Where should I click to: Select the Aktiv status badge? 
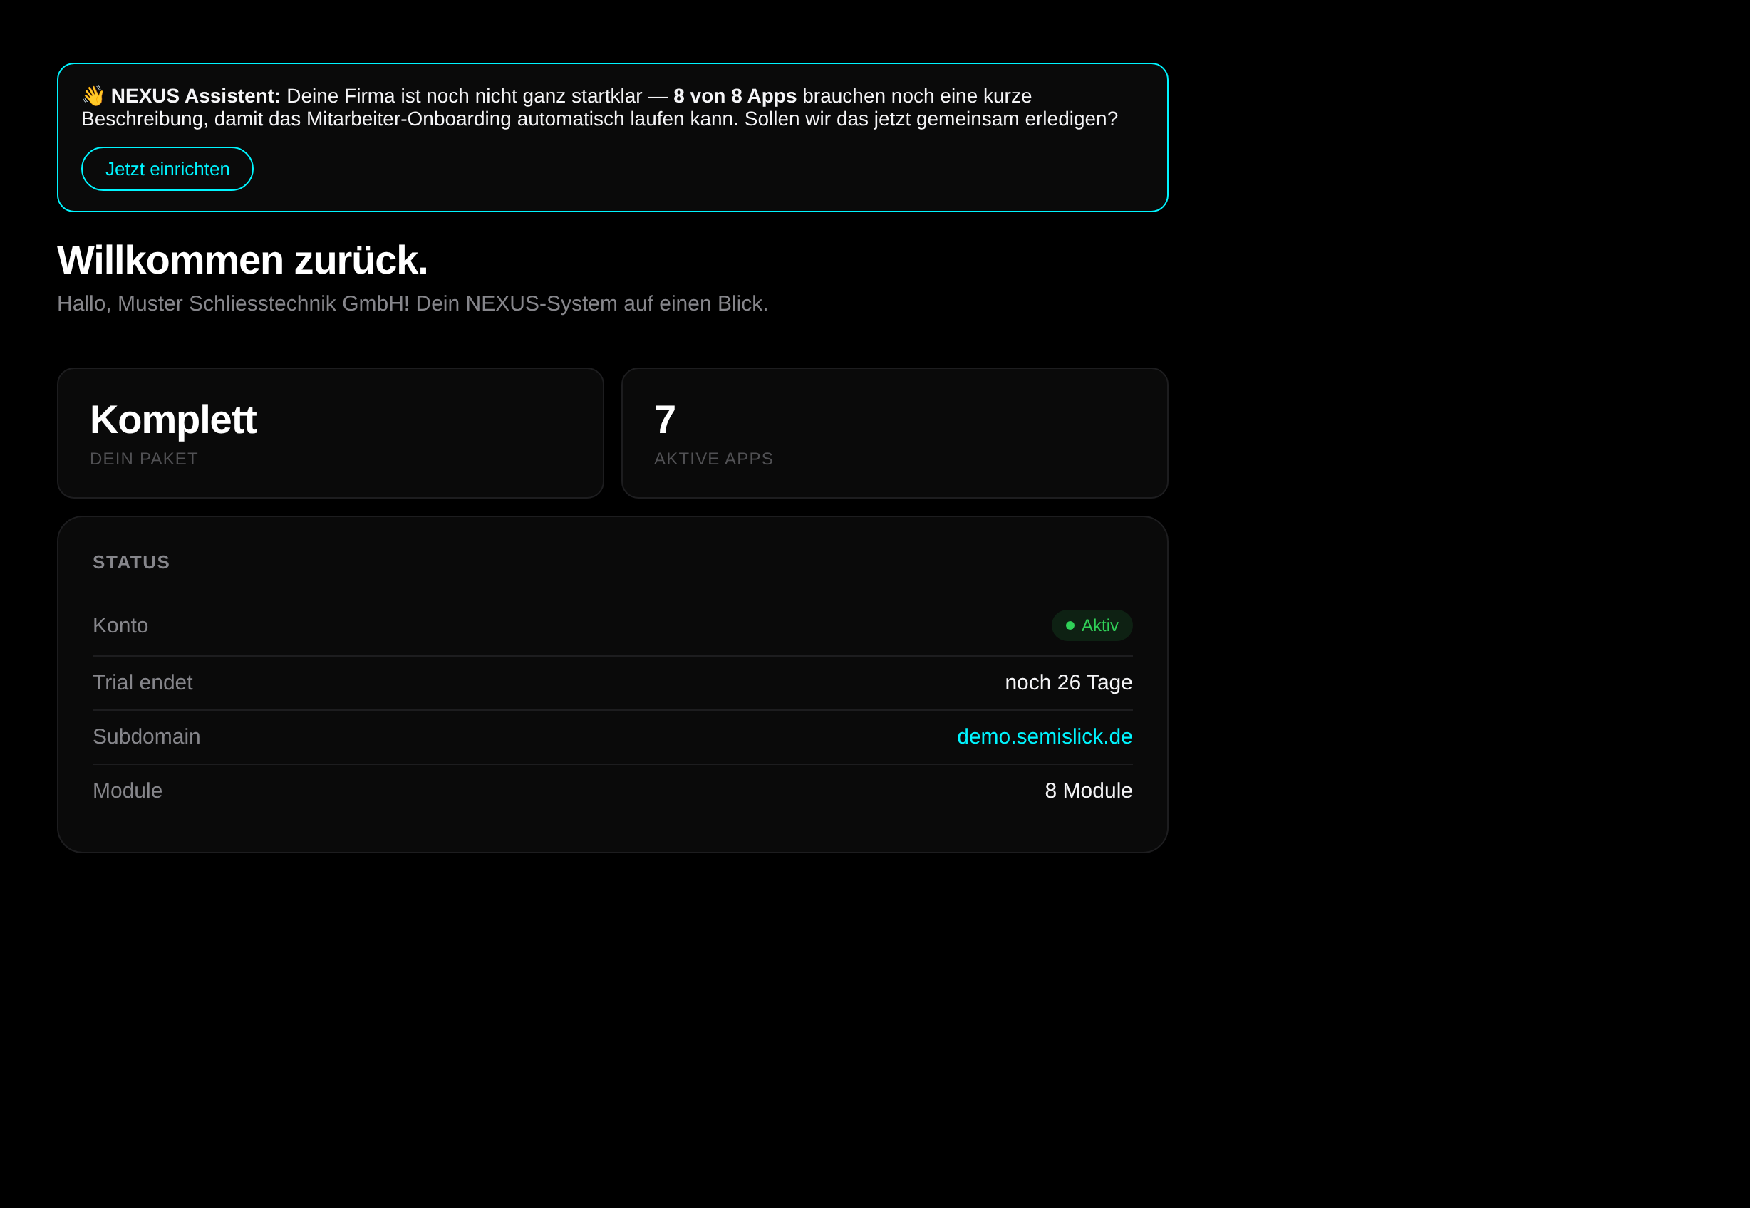click(1092, 625)
